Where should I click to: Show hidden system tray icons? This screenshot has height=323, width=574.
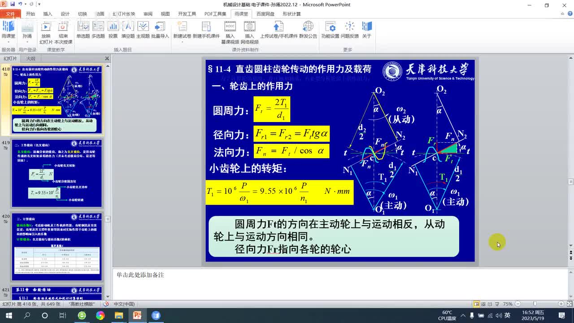(x=463, y=315)
